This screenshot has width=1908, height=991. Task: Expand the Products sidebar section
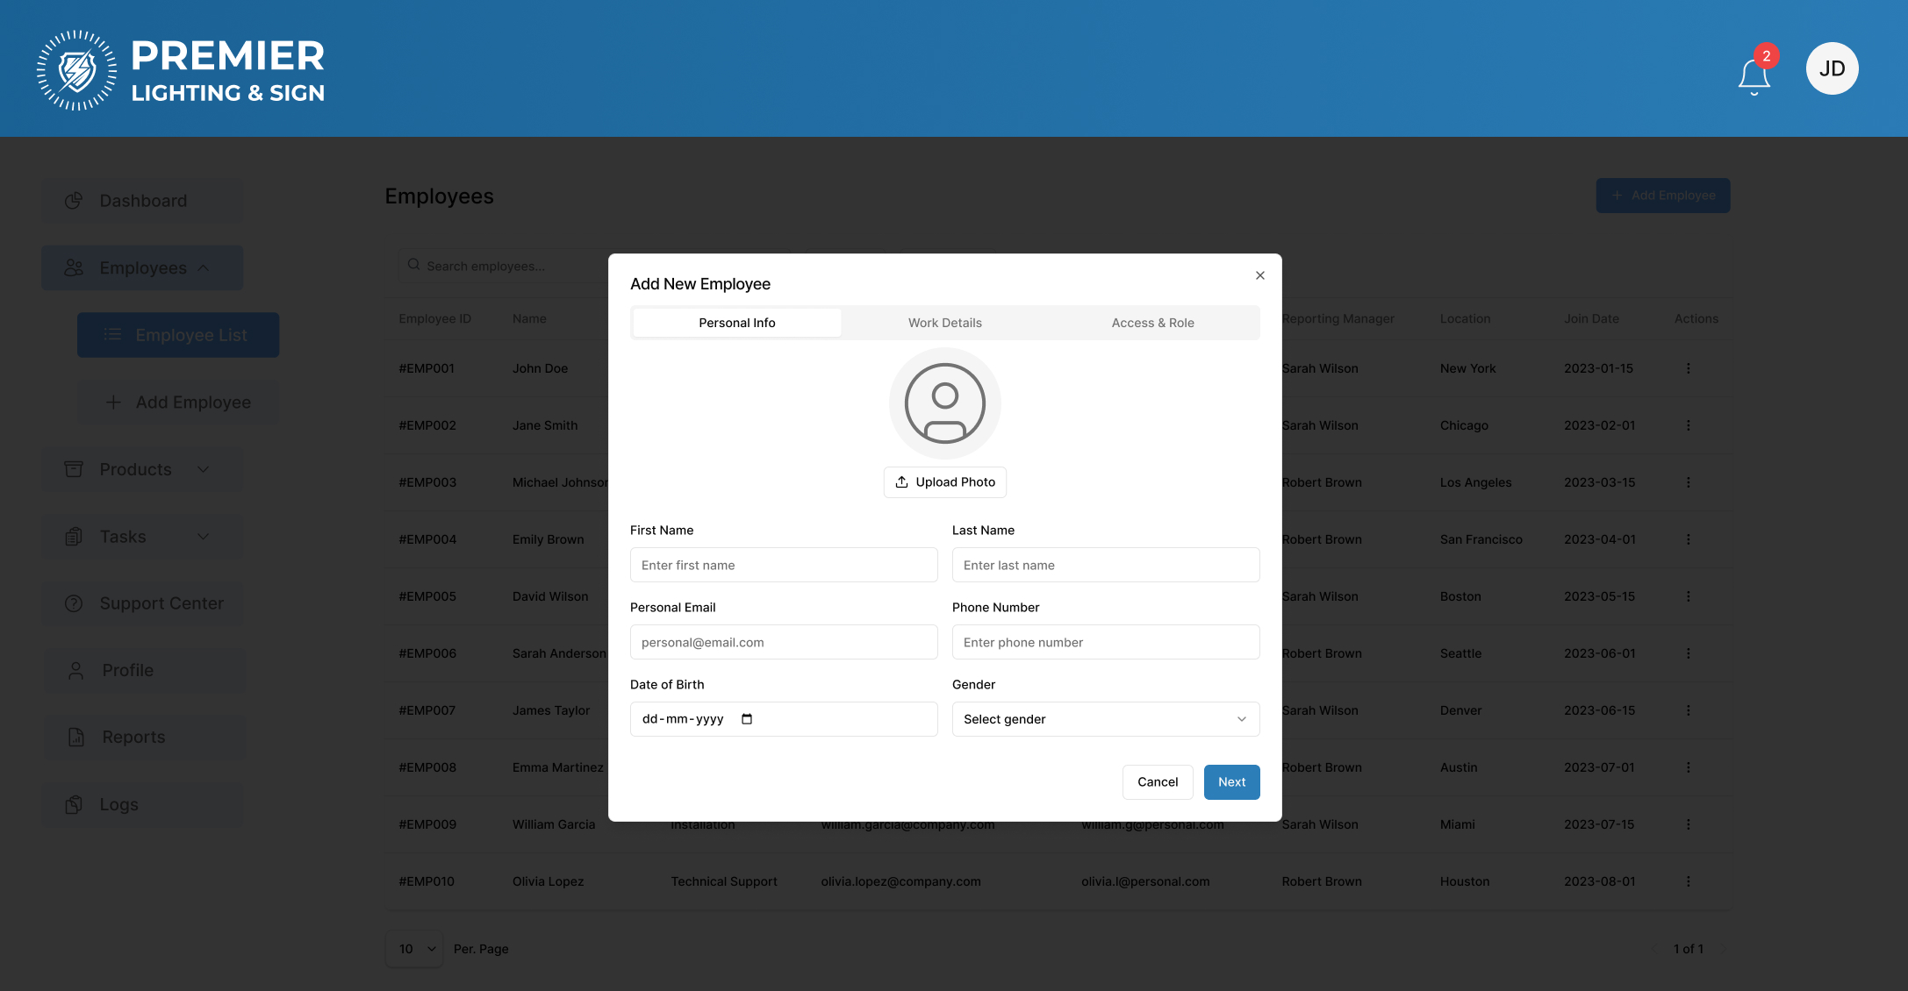pyautogui.click(x=142, y=469)
